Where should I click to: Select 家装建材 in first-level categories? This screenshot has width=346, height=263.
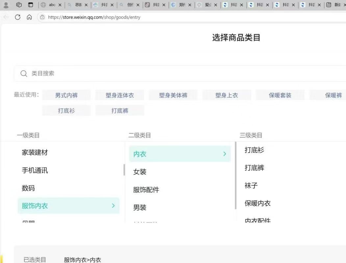(x=35, y=153)
